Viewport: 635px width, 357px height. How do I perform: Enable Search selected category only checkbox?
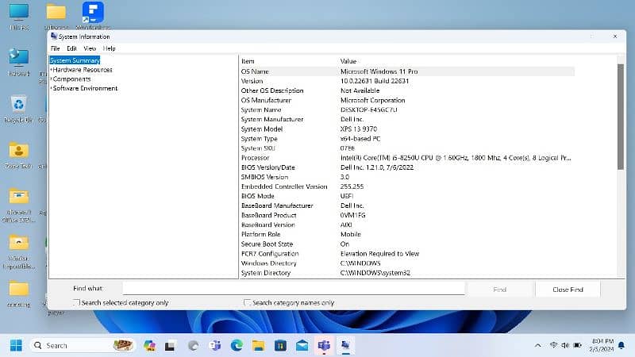pos(77,303)
